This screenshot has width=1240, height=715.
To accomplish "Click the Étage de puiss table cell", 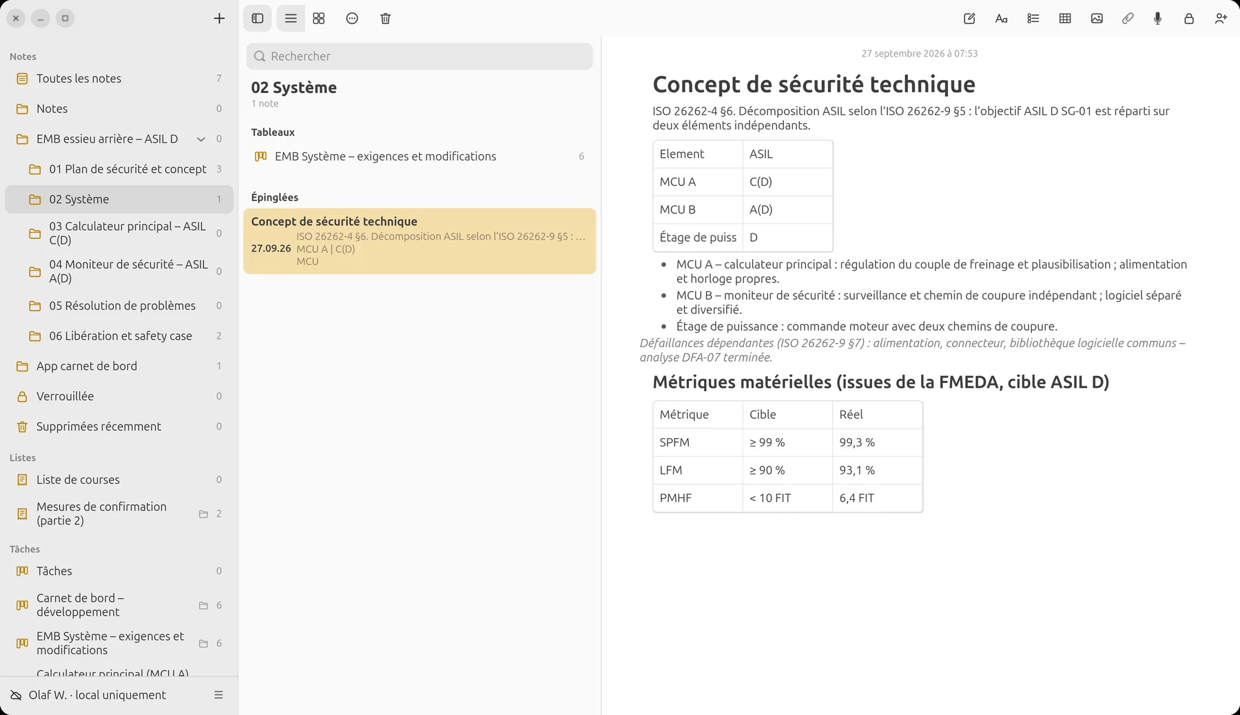I will click(698, 238).
